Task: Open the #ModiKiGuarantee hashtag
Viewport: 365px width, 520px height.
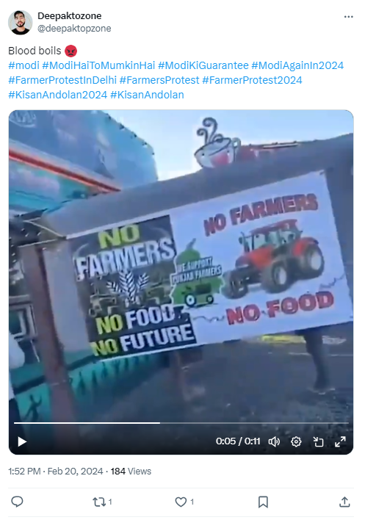Action: (203, 65)
